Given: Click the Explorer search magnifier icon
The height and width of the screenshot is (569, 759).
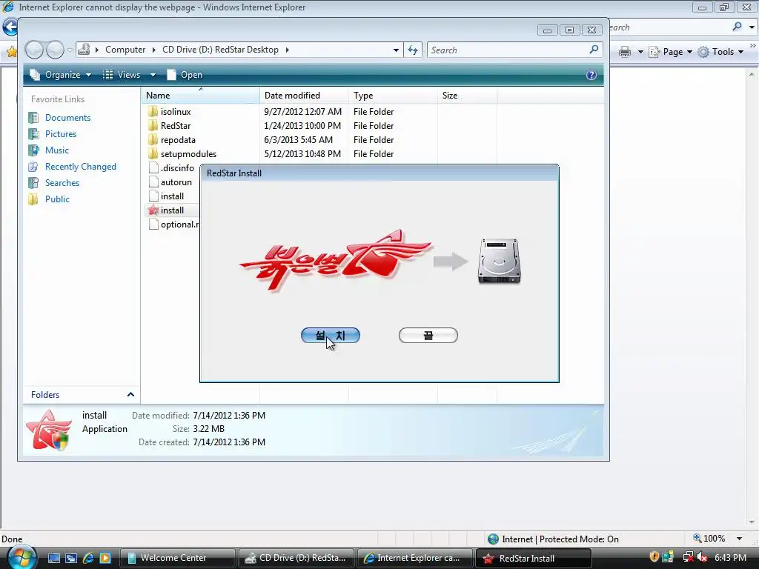Looking at the screenshot, I should click(x=594, y=50).
